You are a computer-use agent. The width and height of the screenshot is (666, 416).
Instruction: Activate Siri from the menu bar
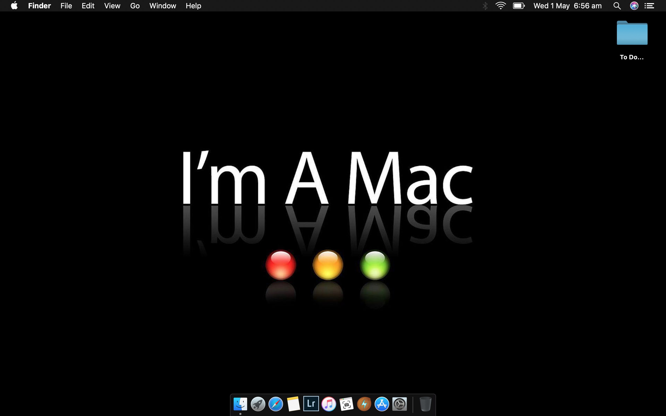(x=634, y=6)
